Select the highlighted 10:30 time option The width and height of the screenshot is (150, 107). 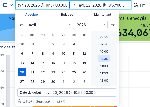coord(104,59)
